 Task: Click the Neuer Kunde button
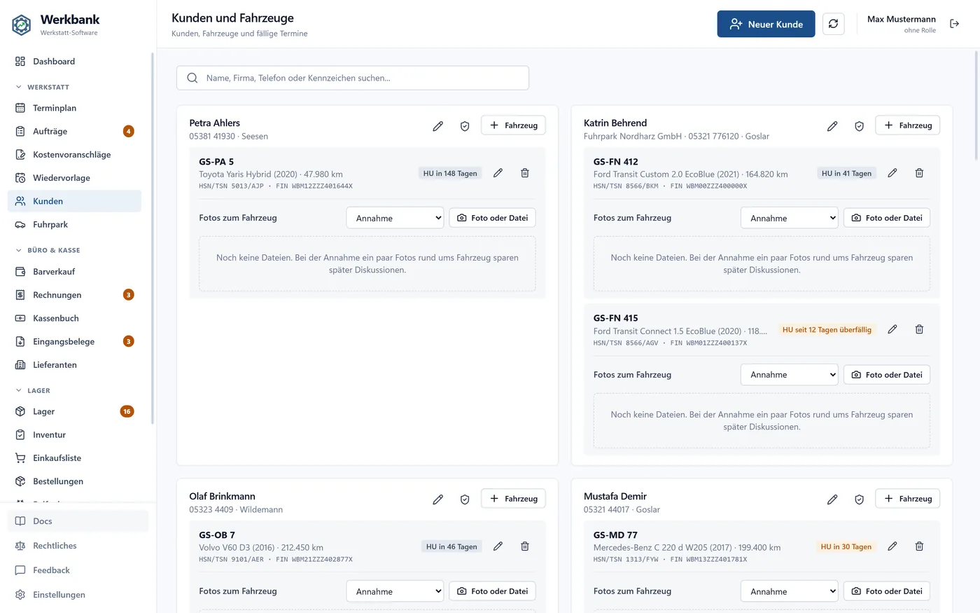click(x=766, y=24)
